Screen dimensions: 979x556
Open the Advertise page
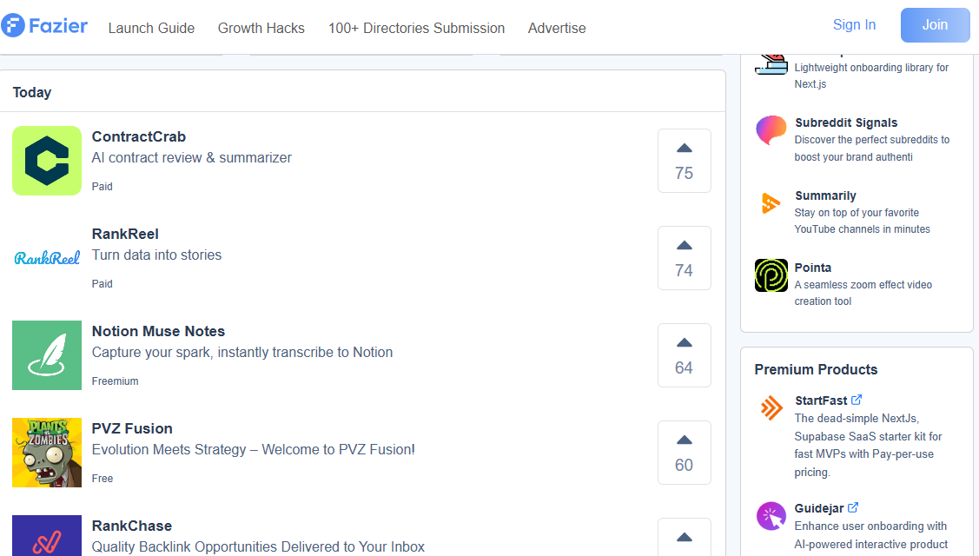coord(557,28)
